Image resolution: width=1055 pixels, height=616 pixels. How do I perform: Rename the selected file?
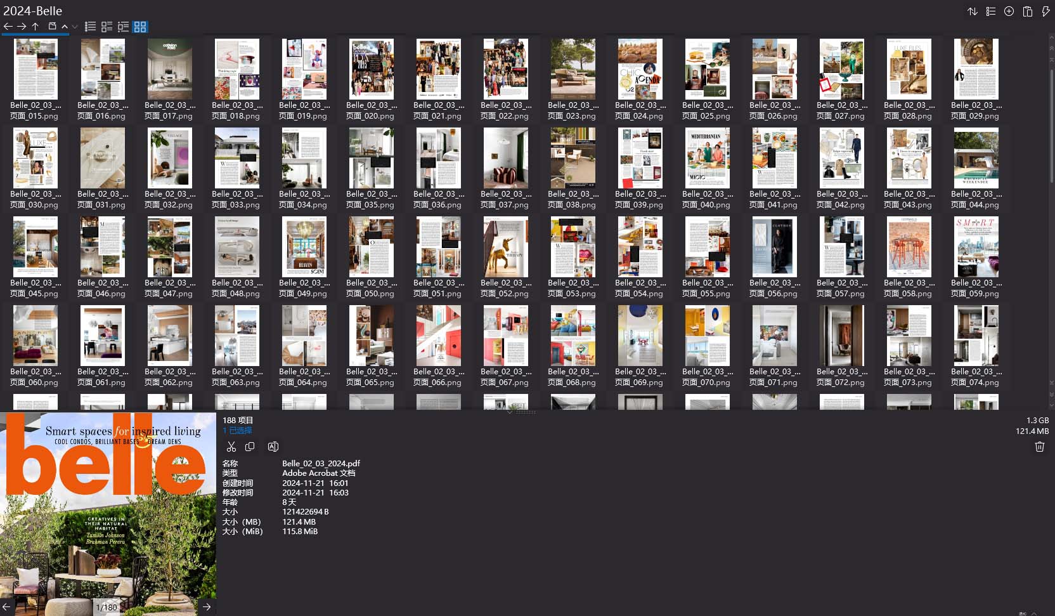point(273,447)
